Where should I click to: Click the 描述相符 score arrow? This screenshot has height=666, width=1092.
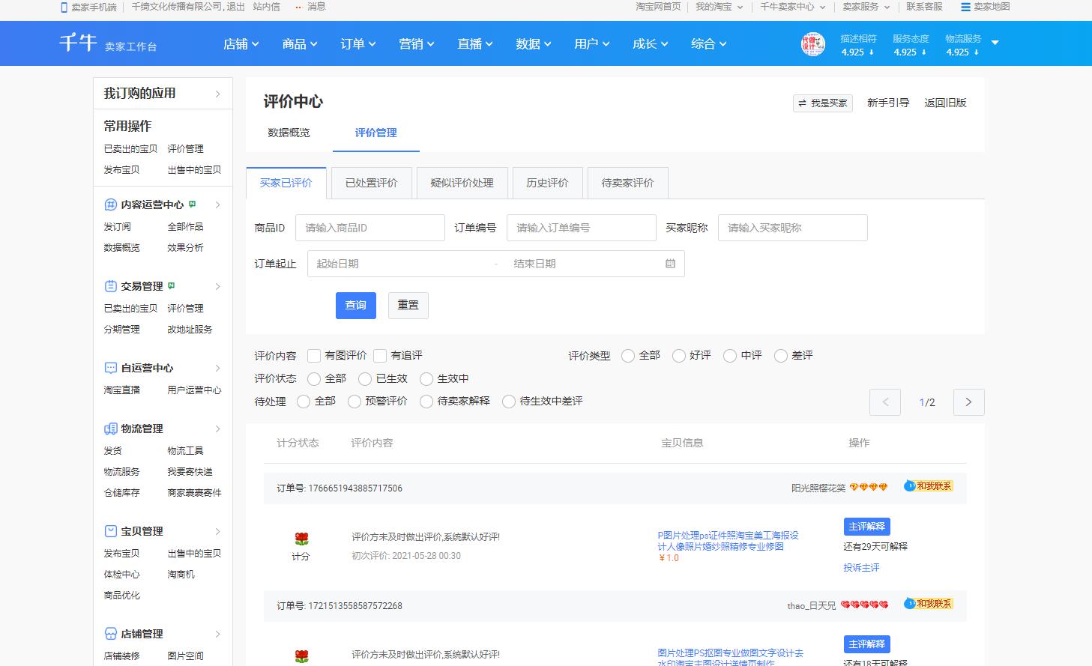872,52
